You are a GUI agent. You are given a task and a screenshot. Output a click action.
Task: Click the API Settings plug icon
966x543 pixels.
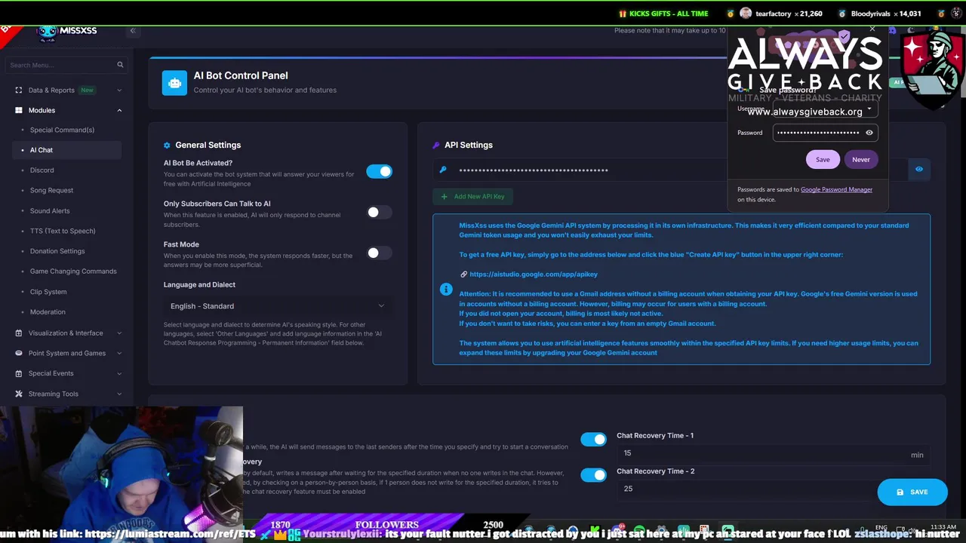(x=436, y=145)
